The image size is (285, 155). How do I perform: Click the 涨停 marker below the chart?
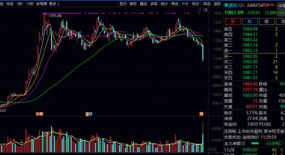coord(39,114)
